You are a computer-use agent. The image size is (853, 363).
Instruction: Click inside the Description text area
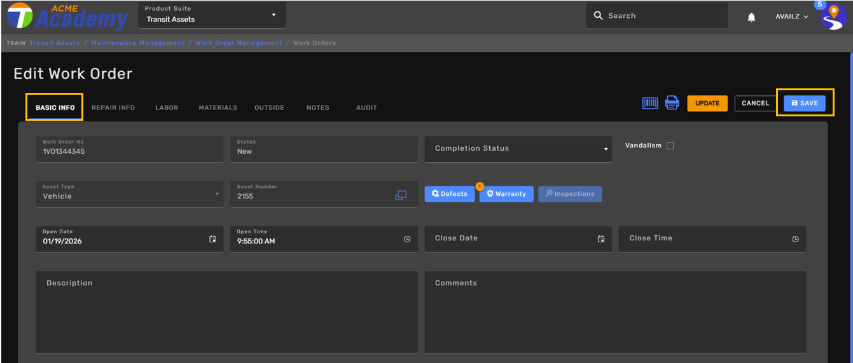pos(226,315)
